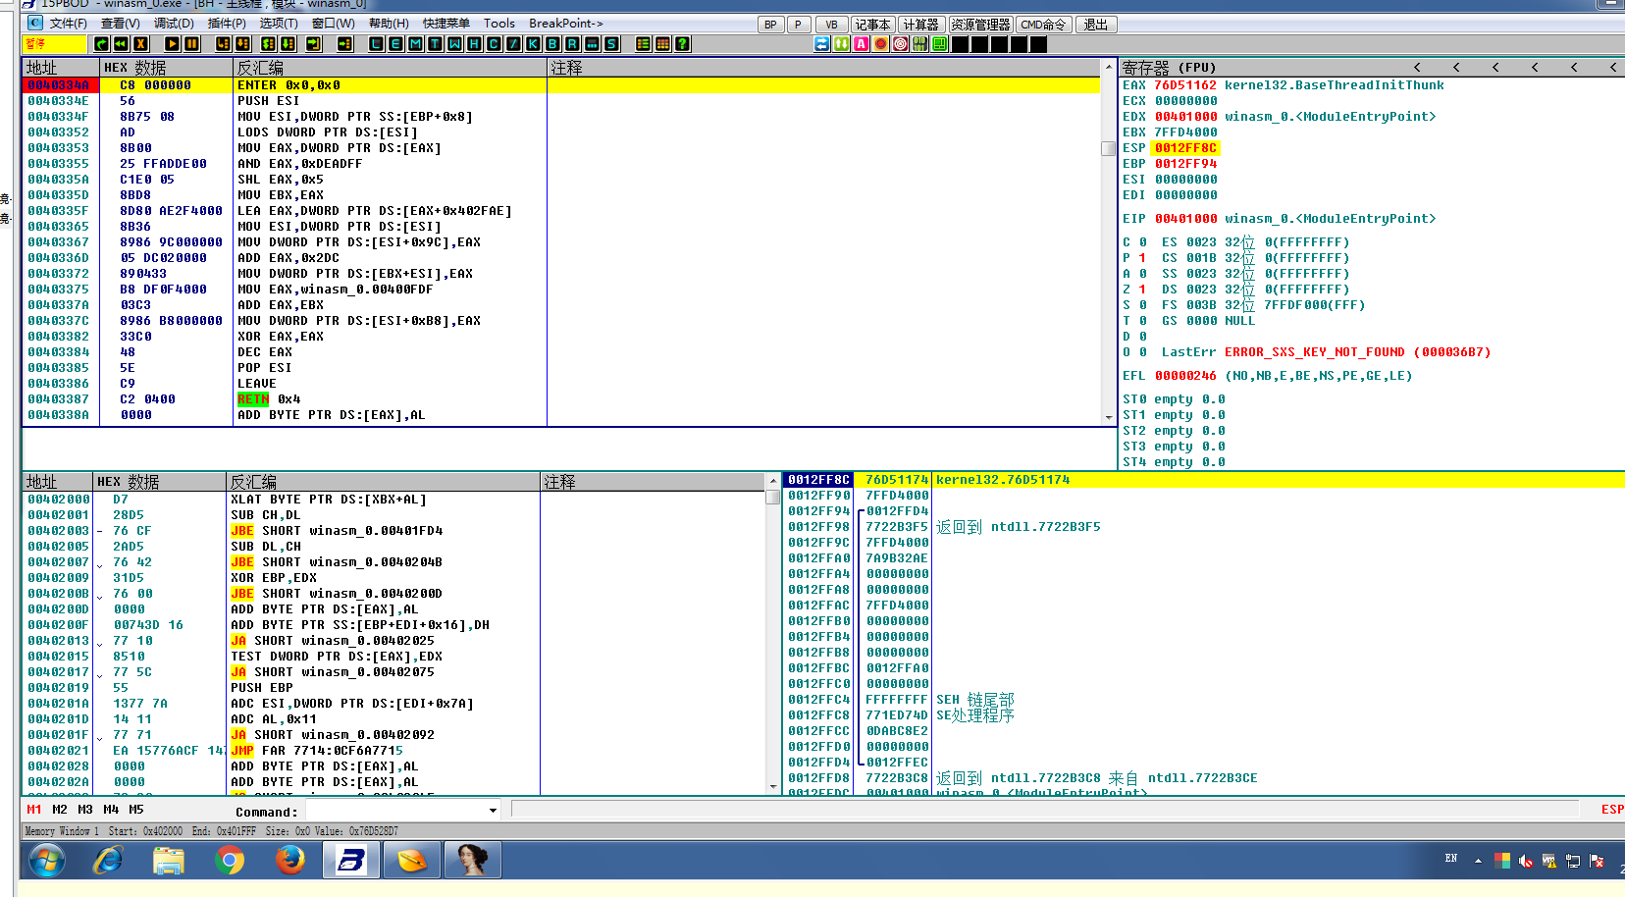Open the 调试(D) menu
This screenshot has height=897, width=1625.
174,24
